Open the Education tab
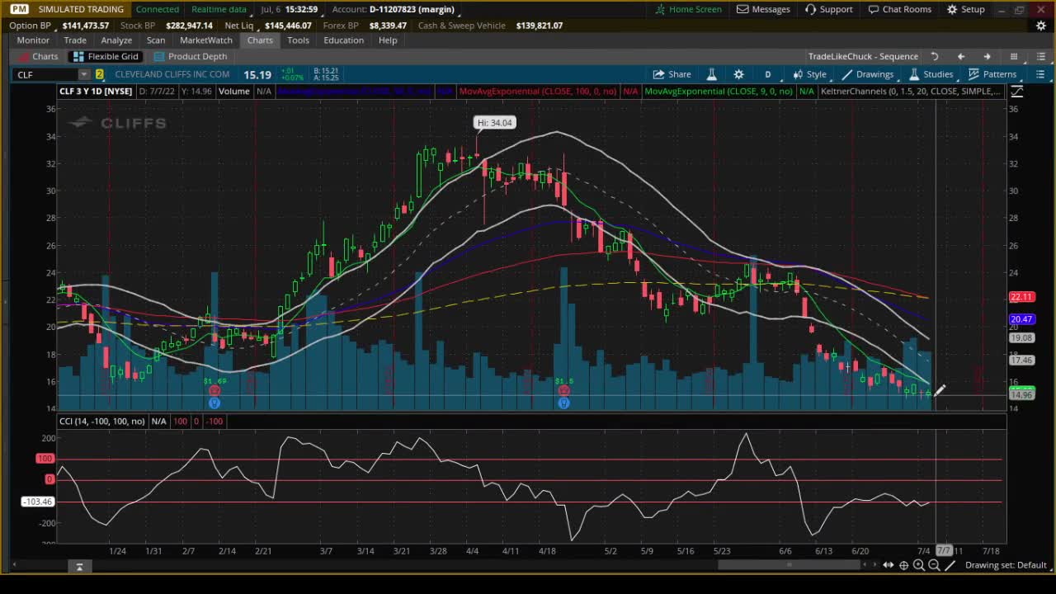The width and height of the screenshot is (1056, 594). pyautogui.click(x=343, y=40)
